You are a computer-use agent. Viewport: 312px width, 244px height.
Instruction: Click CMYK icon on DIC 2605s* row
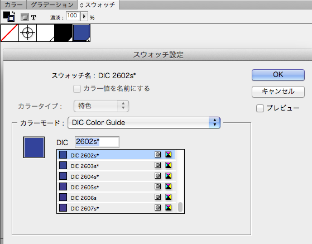coord(169,186)
